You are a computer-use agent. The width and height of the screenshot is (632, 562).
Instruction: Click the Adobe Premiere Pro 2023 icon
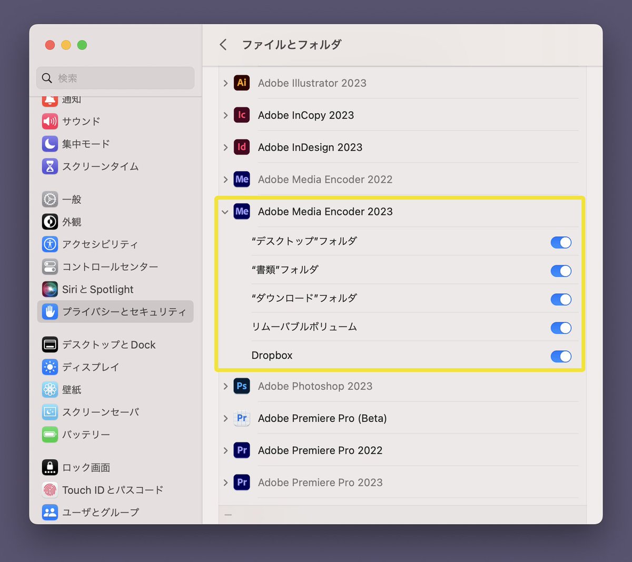[x=242, y=482]
